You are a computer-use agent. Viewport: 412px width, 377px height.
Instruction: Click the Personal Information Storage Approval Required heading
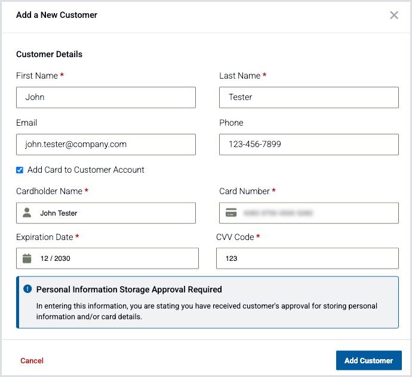click(x=129, y=289)
